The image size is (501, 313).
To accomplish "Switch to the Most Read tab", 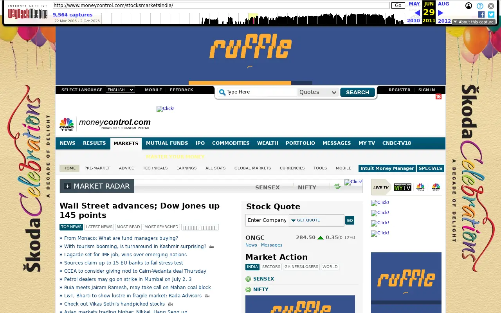I will [128, 227].
